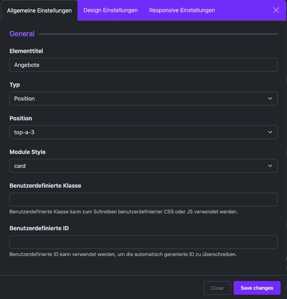Select the Allgemeine Einstellungen tab
Viewport: 287px width, 299px height.
pyautogui.click(x=39, y=11)
